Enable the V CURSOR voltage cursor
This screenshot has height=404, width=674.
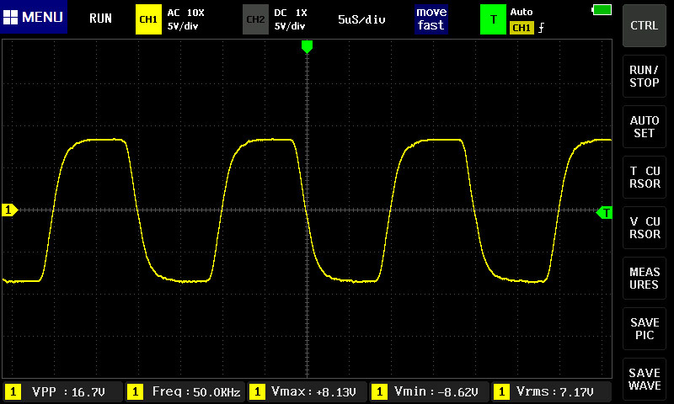(x=644, y=227)
